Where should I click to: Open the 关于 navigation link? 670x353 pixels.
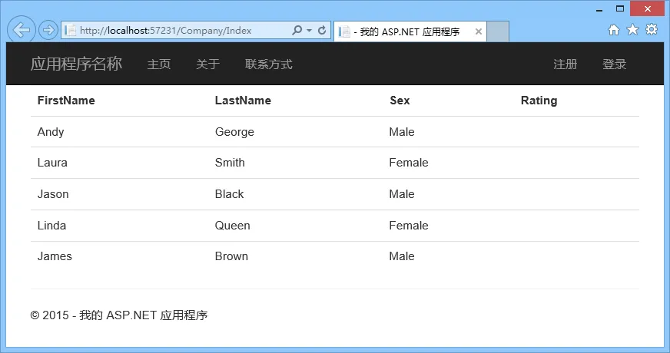[x=207, y=64]
